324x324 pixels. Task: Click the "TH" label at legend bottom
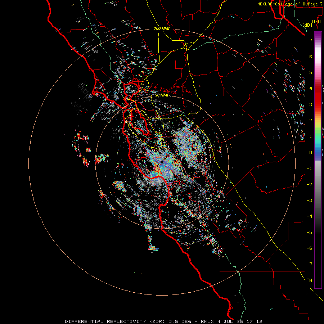309,280
